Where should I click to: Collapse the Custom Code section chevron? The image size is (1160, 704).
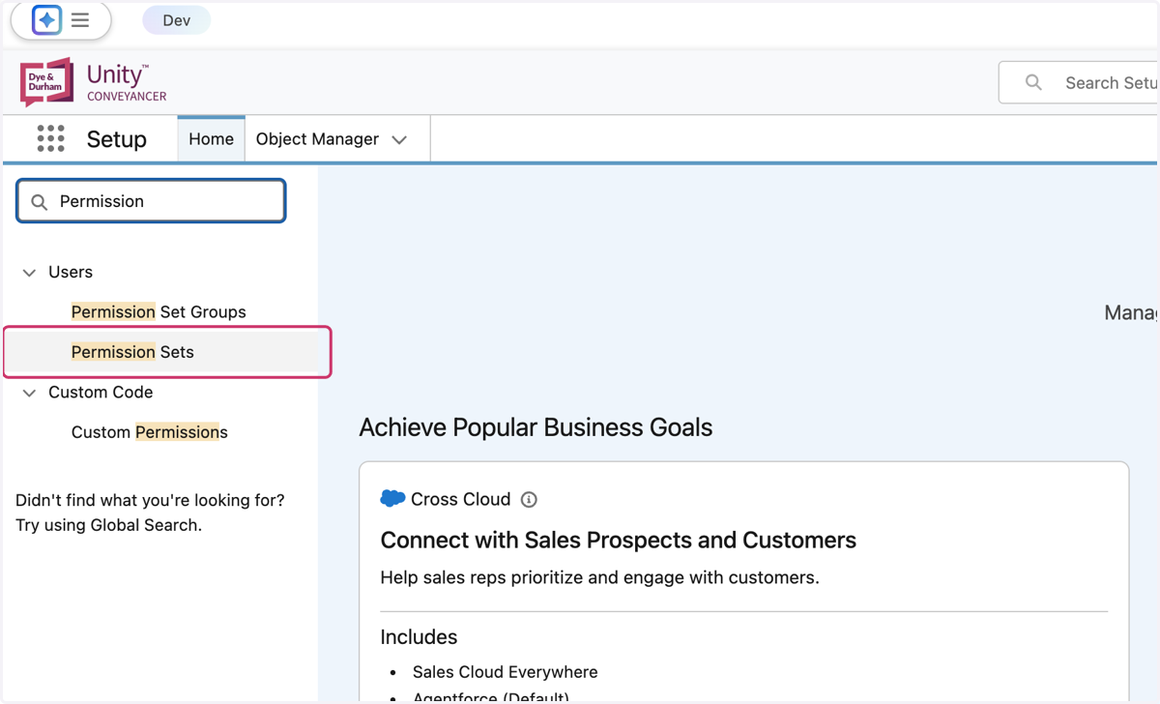pyautogui.click(x=29, y=393)
